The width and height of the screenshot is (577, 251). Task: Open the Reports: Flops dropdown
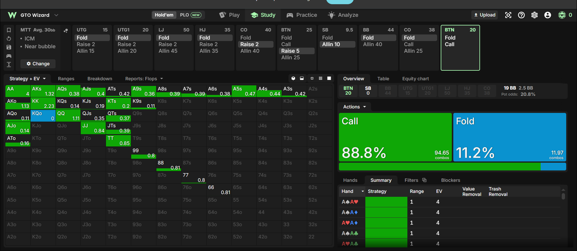click(x=144, y=78)
